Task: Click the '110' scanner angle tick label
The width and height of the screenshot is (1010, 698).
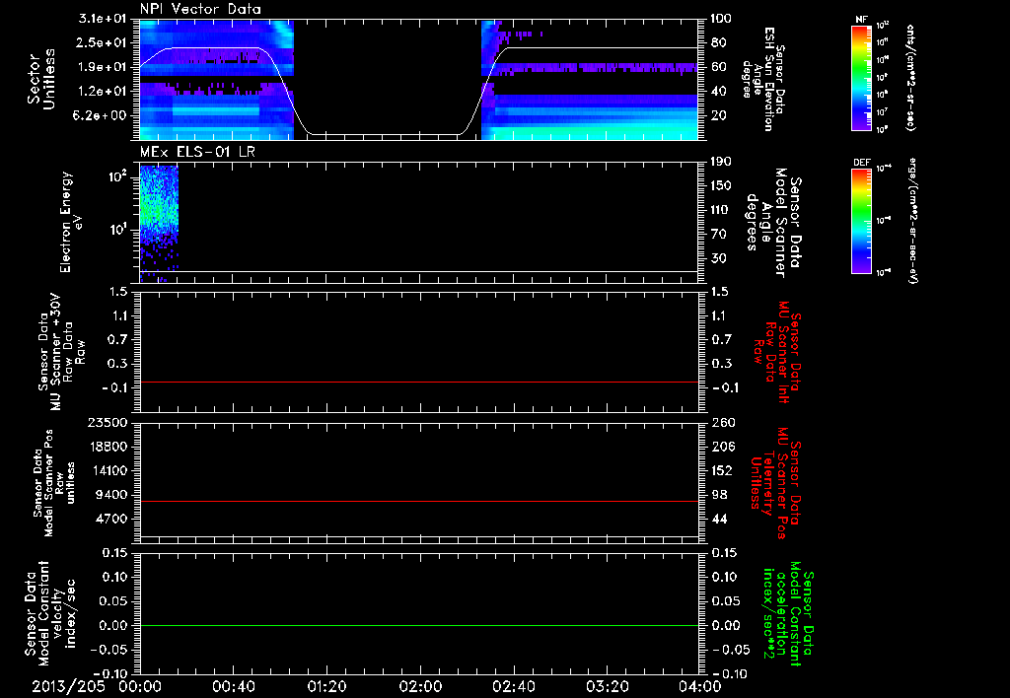Action: click(x=721, y=210)
